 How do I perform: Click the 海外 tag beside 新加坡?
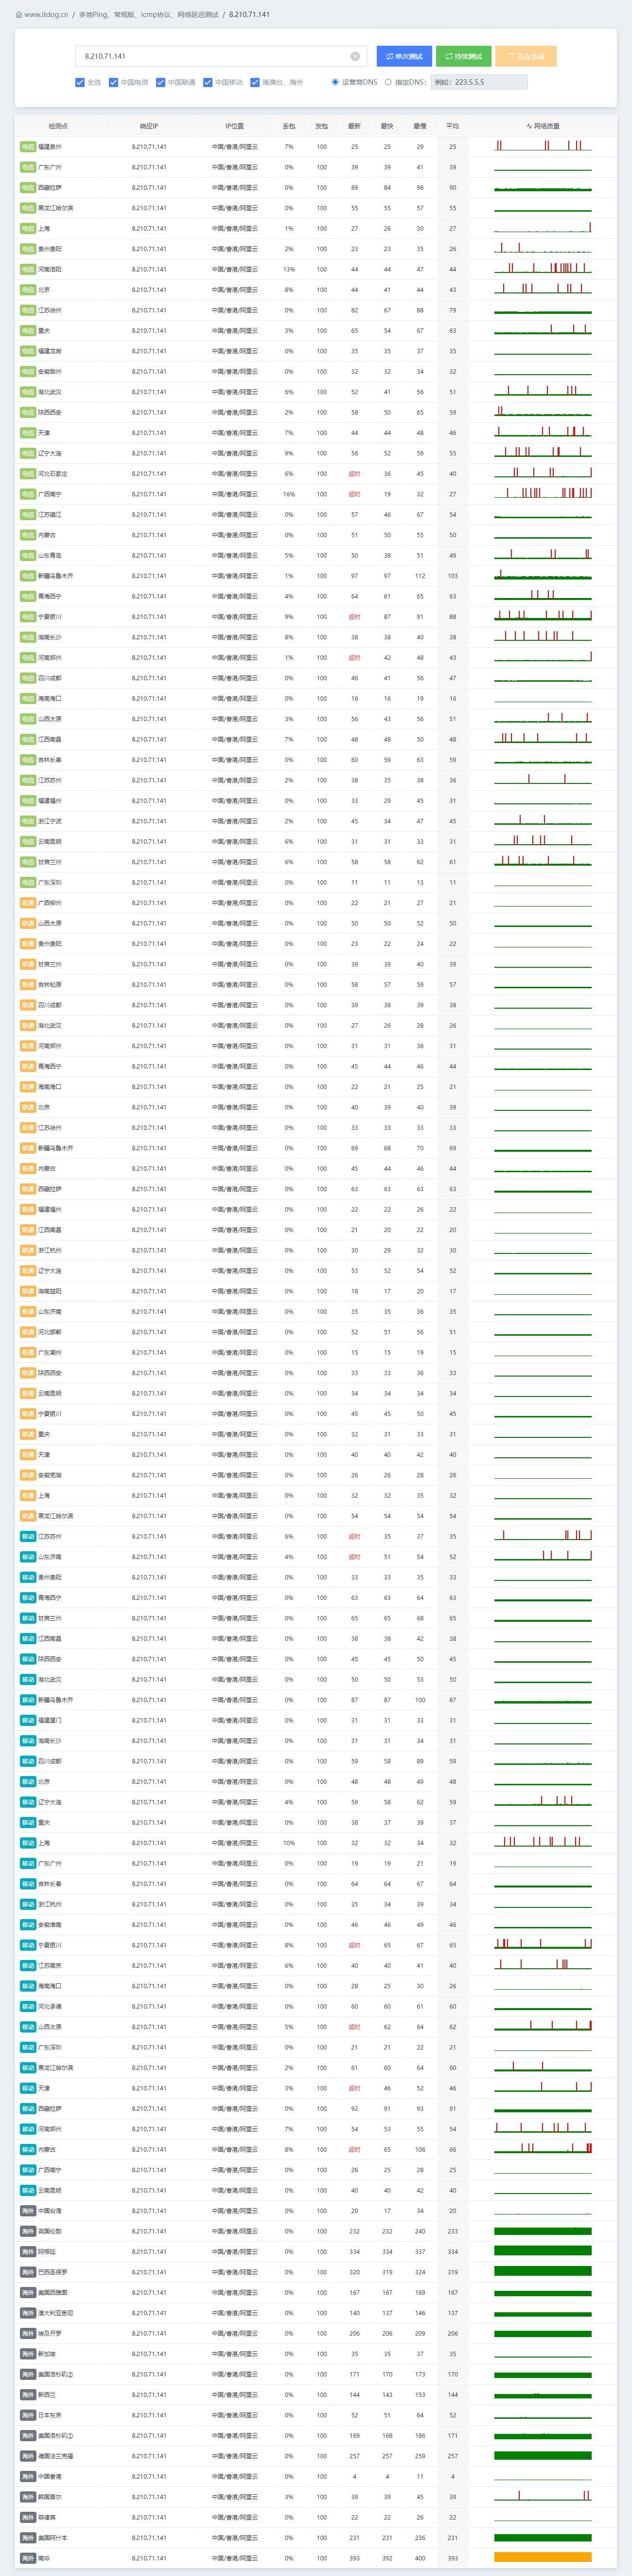pyautogui.click(x=28, y=2354)
